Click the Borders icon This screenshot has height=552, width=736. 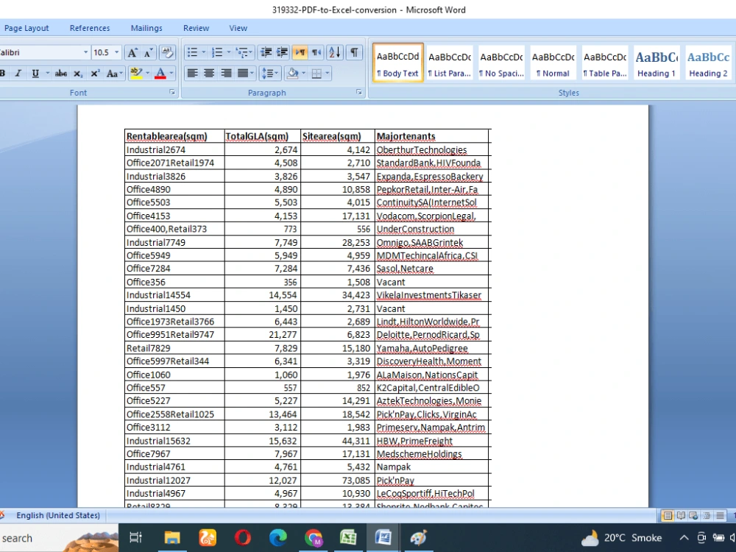[316, 73]
